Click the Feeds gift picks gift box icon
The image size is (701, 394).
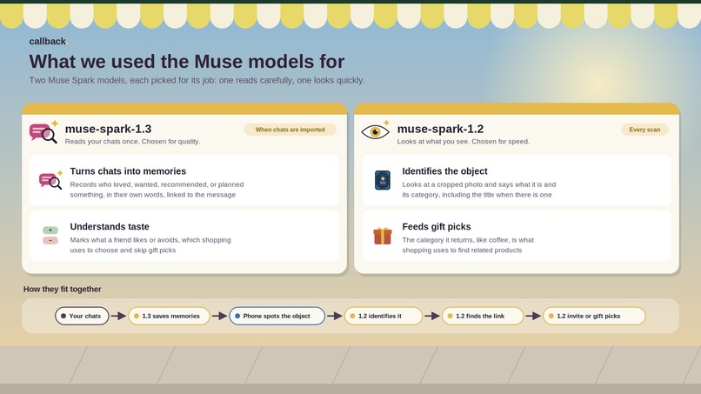point(383,236)
